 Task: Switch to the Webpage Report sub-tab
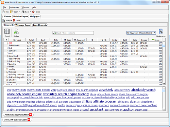(23, 25)
